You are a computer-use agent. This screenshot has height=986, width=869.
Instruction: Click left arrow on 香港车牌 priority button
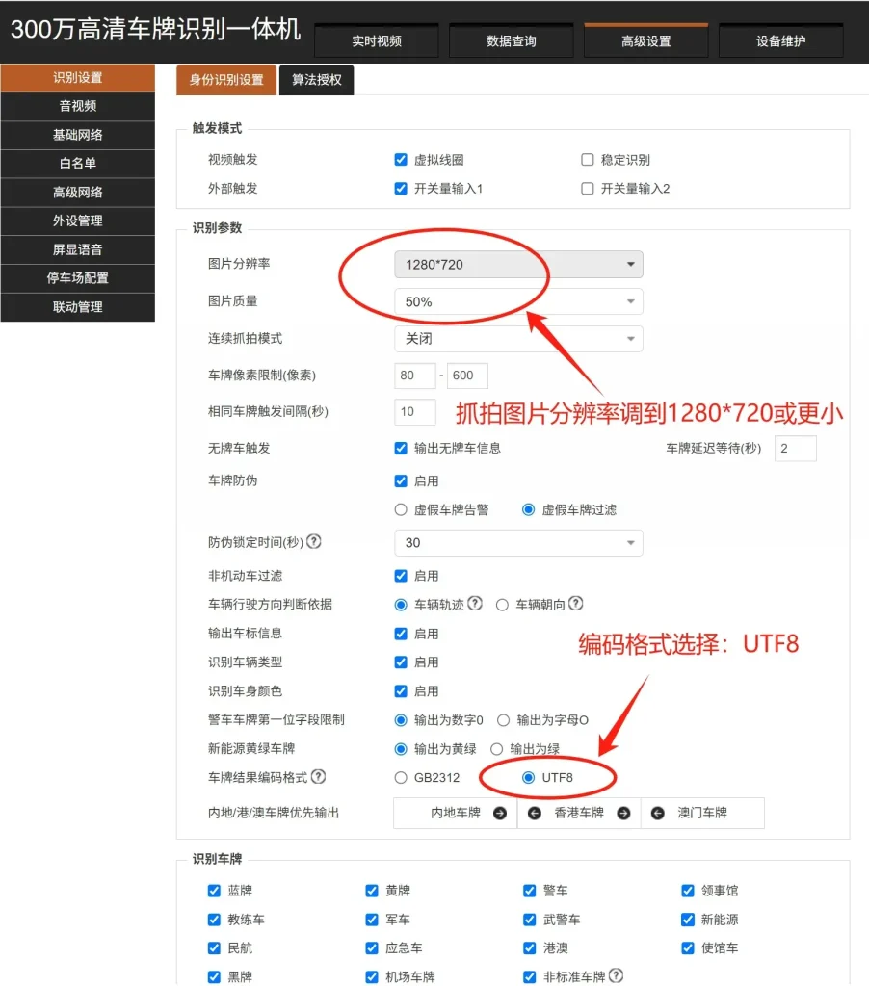tap(536, 813)
